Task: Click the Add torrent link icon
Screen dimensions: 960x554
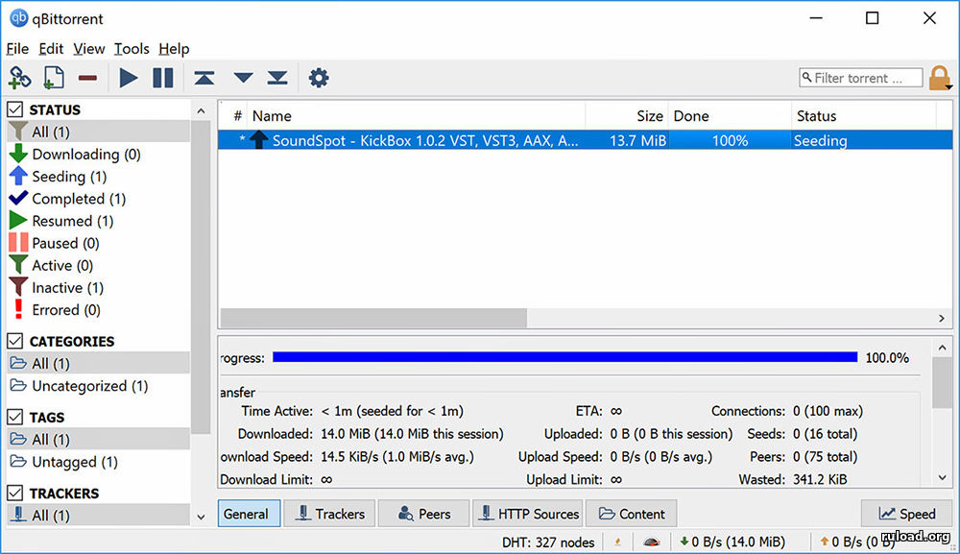Action: coord(20,78)
